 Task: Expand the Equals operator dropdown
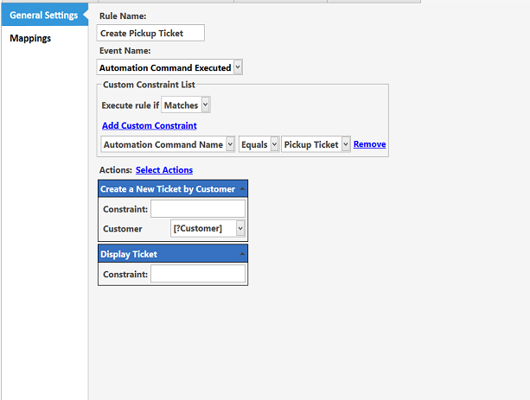(259, 145)
